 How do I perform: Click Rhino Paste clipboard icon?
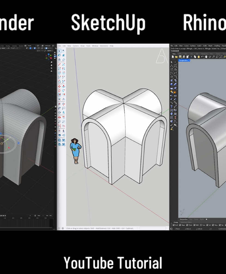(198, 57)
